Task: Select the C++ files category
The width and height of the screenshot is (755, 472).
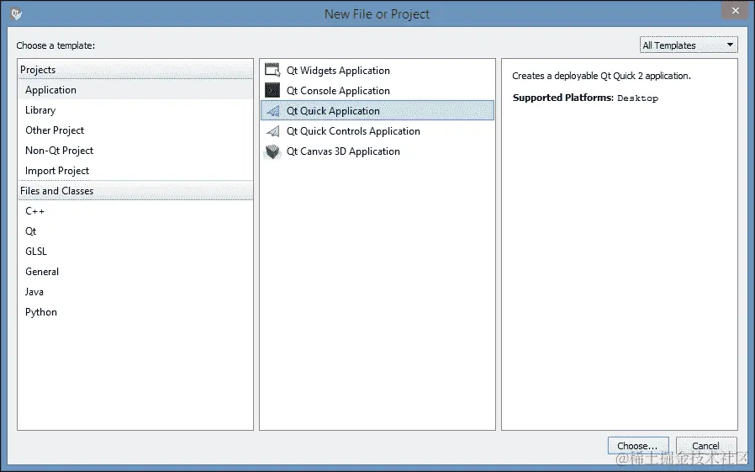Action: coord(135,211)
